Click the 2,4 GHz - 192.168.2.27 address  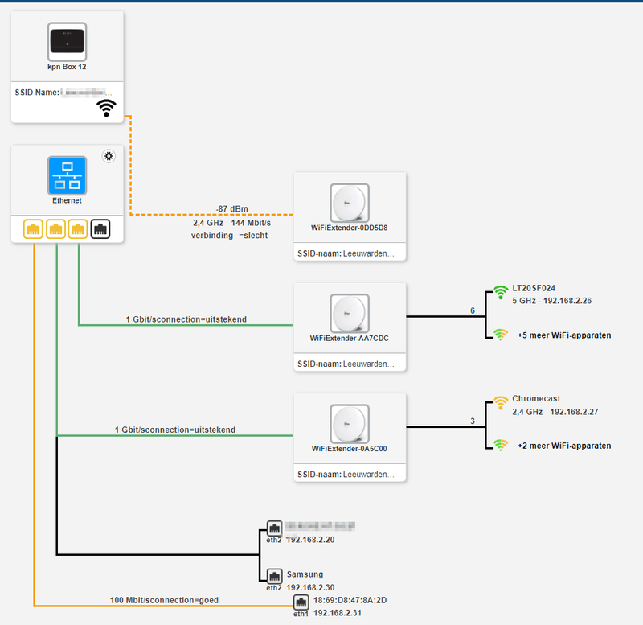coord(555,412)
